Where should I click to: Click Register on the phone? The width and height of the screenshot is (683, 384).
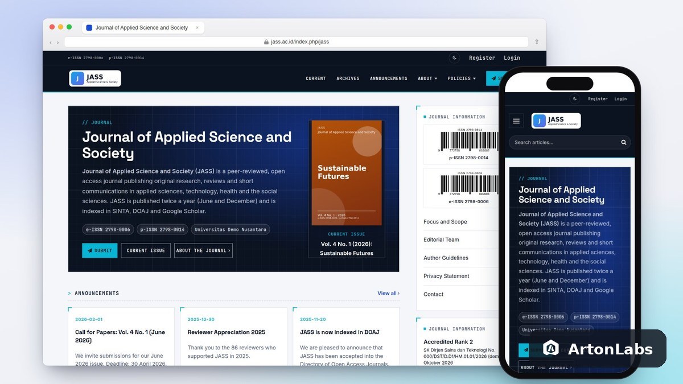click(x=598, y=98)
